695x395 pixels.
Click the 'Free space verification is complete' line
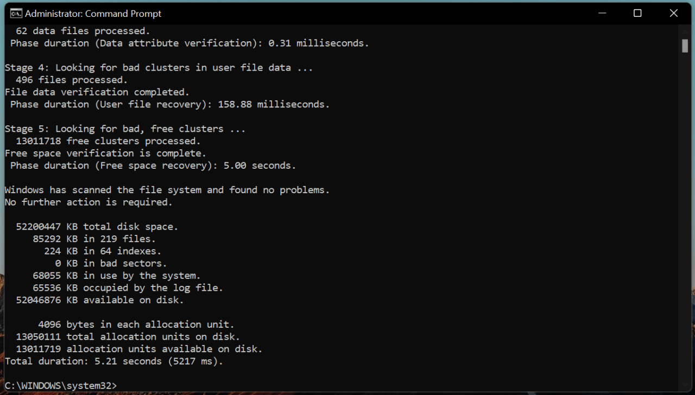coord(105,154)
